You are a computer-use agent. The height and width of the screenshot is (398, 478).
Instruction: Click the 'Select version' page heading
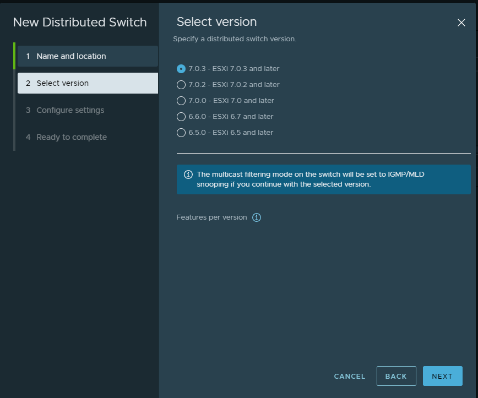[217, 22]
